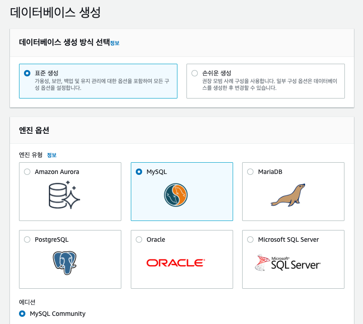Click the Oracle label text
Screen dimensions: 363x324
(x=156, y=239)
